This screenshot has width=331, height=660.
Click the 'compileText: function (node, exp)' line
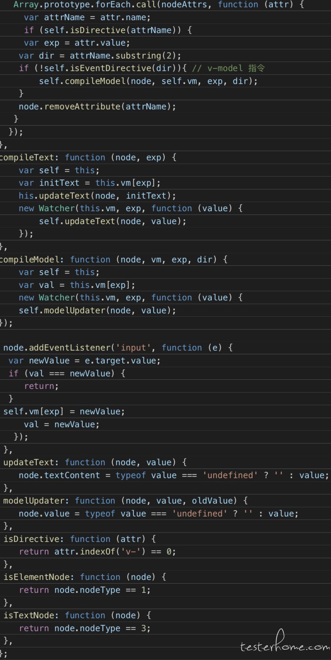(x=88, y=157)
